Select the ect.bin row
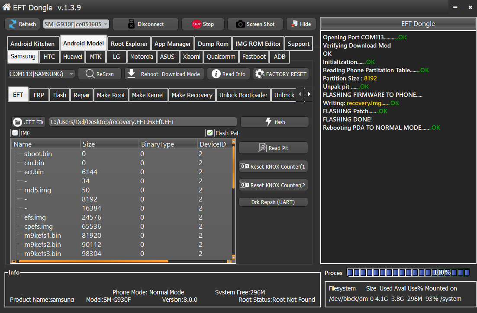Screen dimensions: 477x313 pyautogui.click(x=122, y=172)
